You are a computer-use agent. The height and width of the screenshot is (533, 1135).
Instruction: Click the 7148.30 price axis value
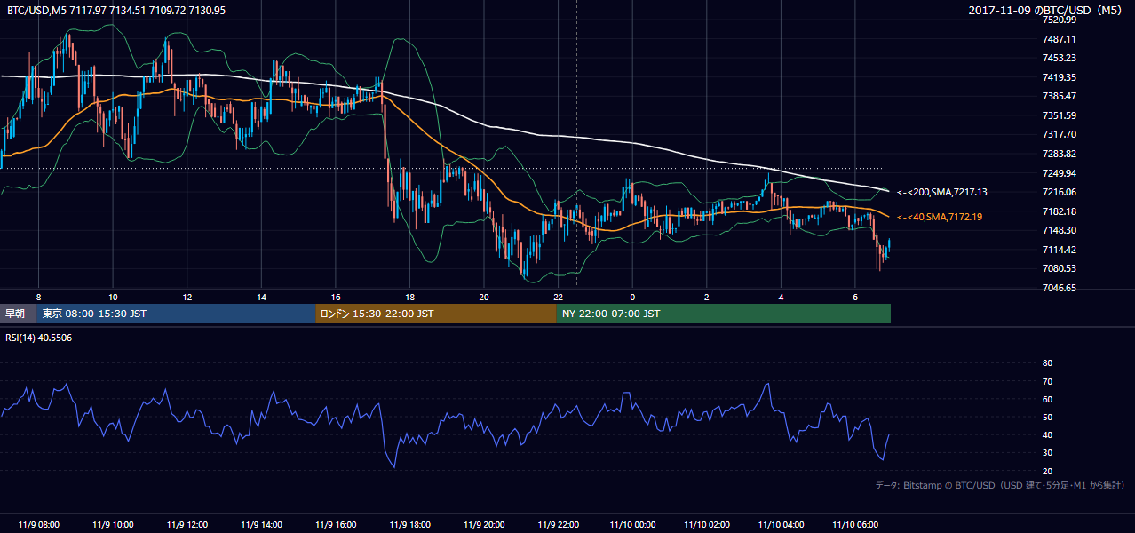click(x=1060, y=230)
